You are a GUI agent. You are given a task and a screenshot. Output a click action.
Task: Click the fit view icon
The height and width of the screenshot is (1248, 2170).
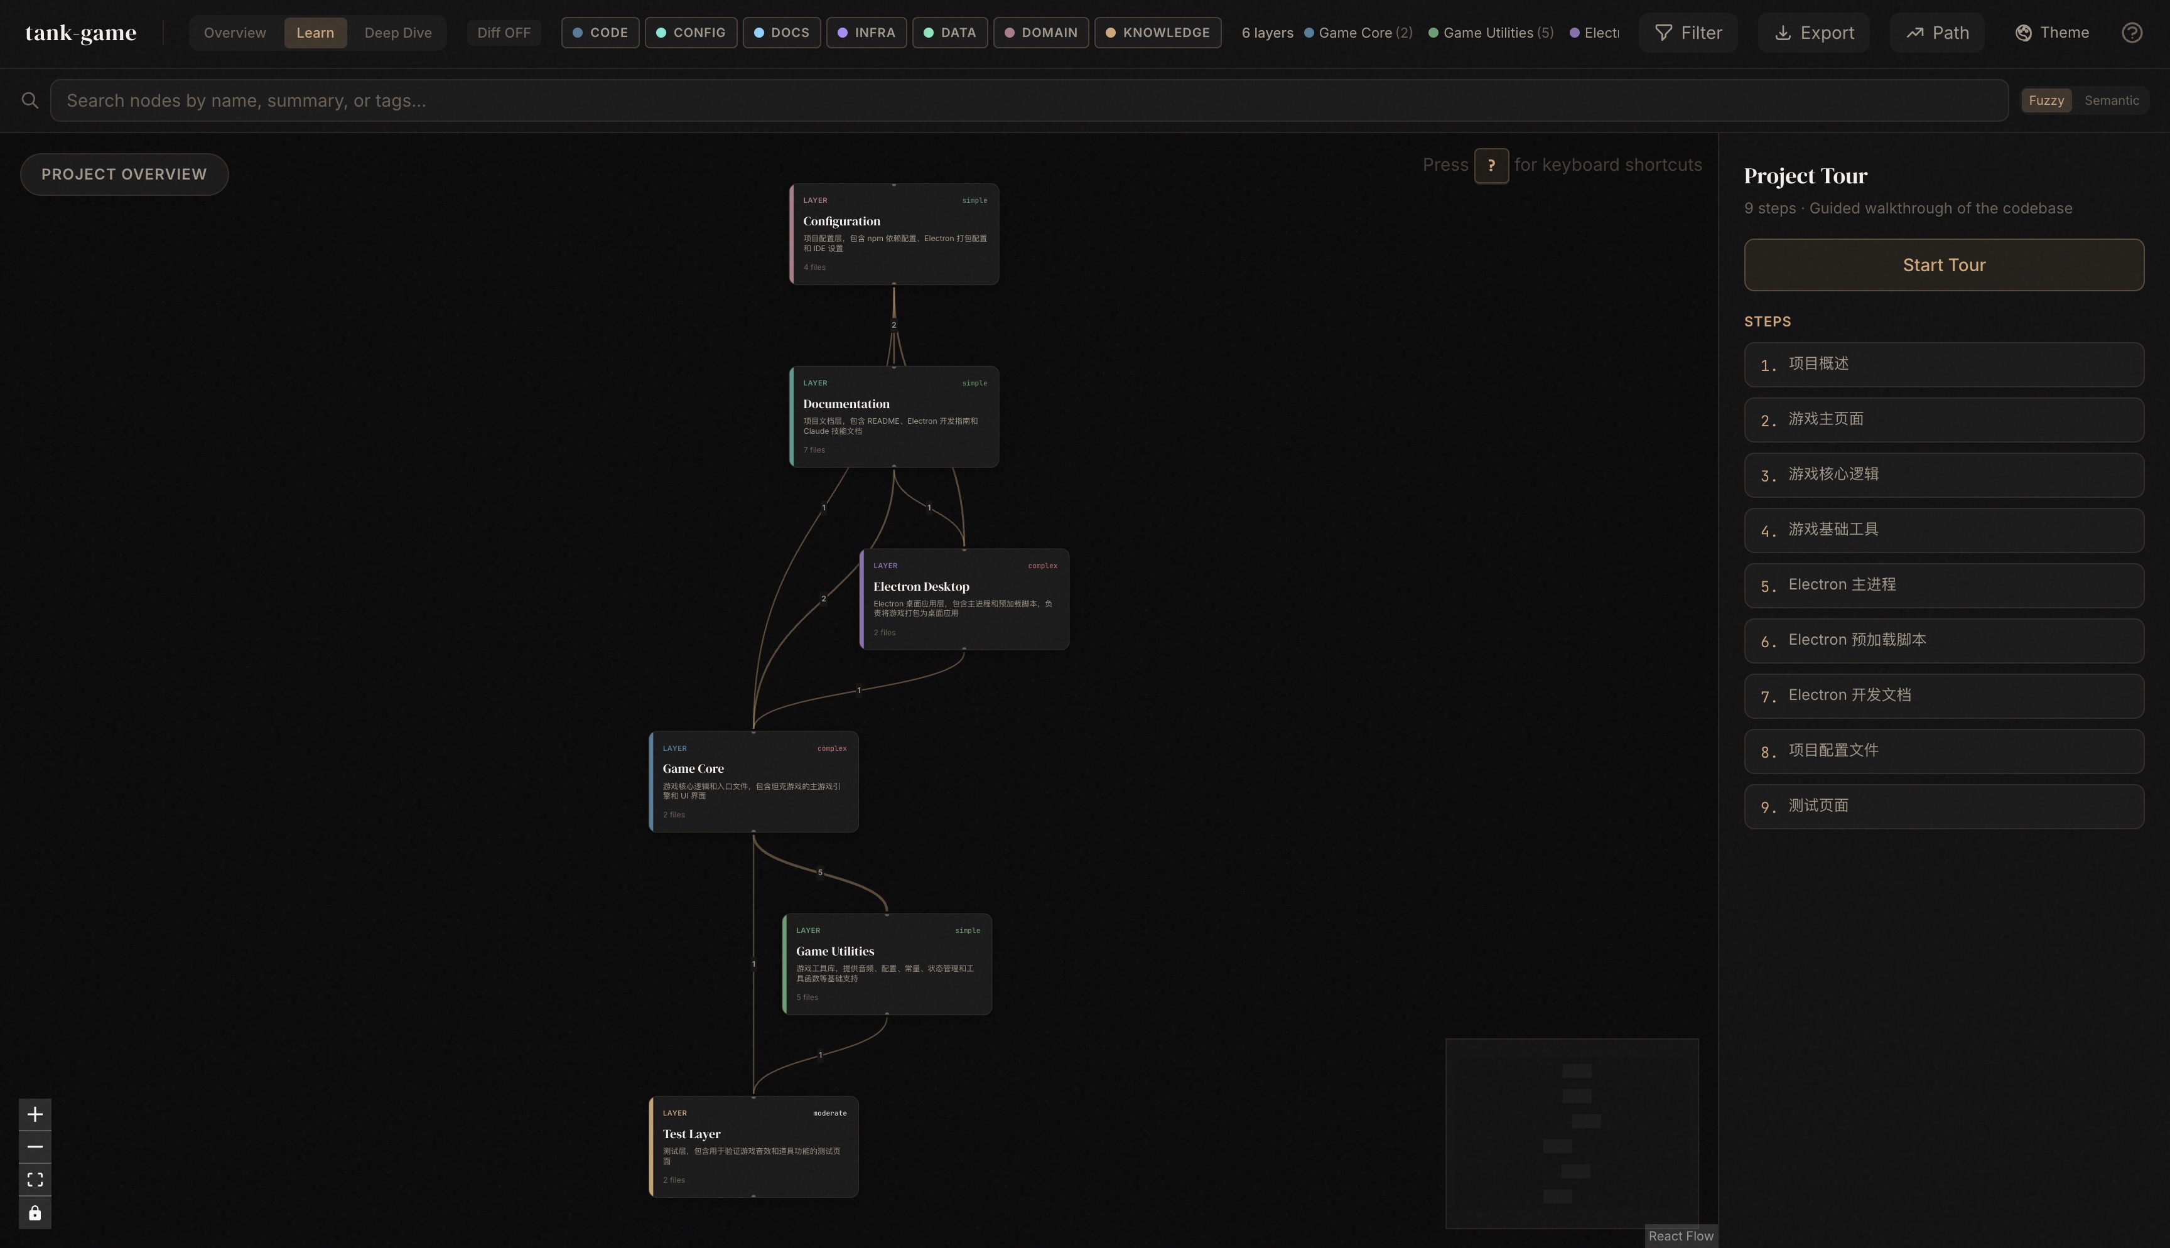tap(35, 1180)
